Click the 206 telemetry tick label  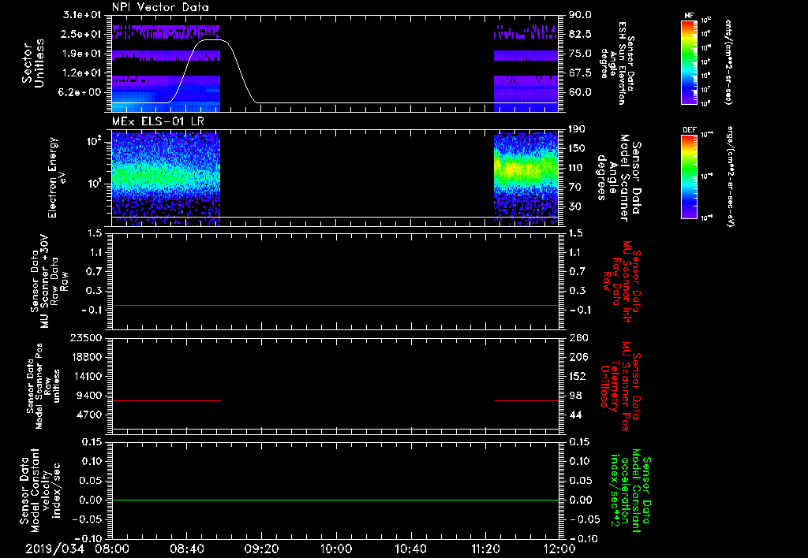pos(577,357)
